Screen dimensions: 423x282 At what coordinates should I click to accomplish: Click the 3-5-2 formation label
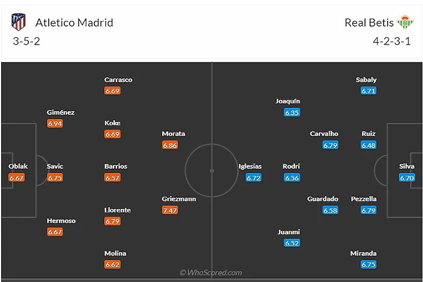coord(26,42)
